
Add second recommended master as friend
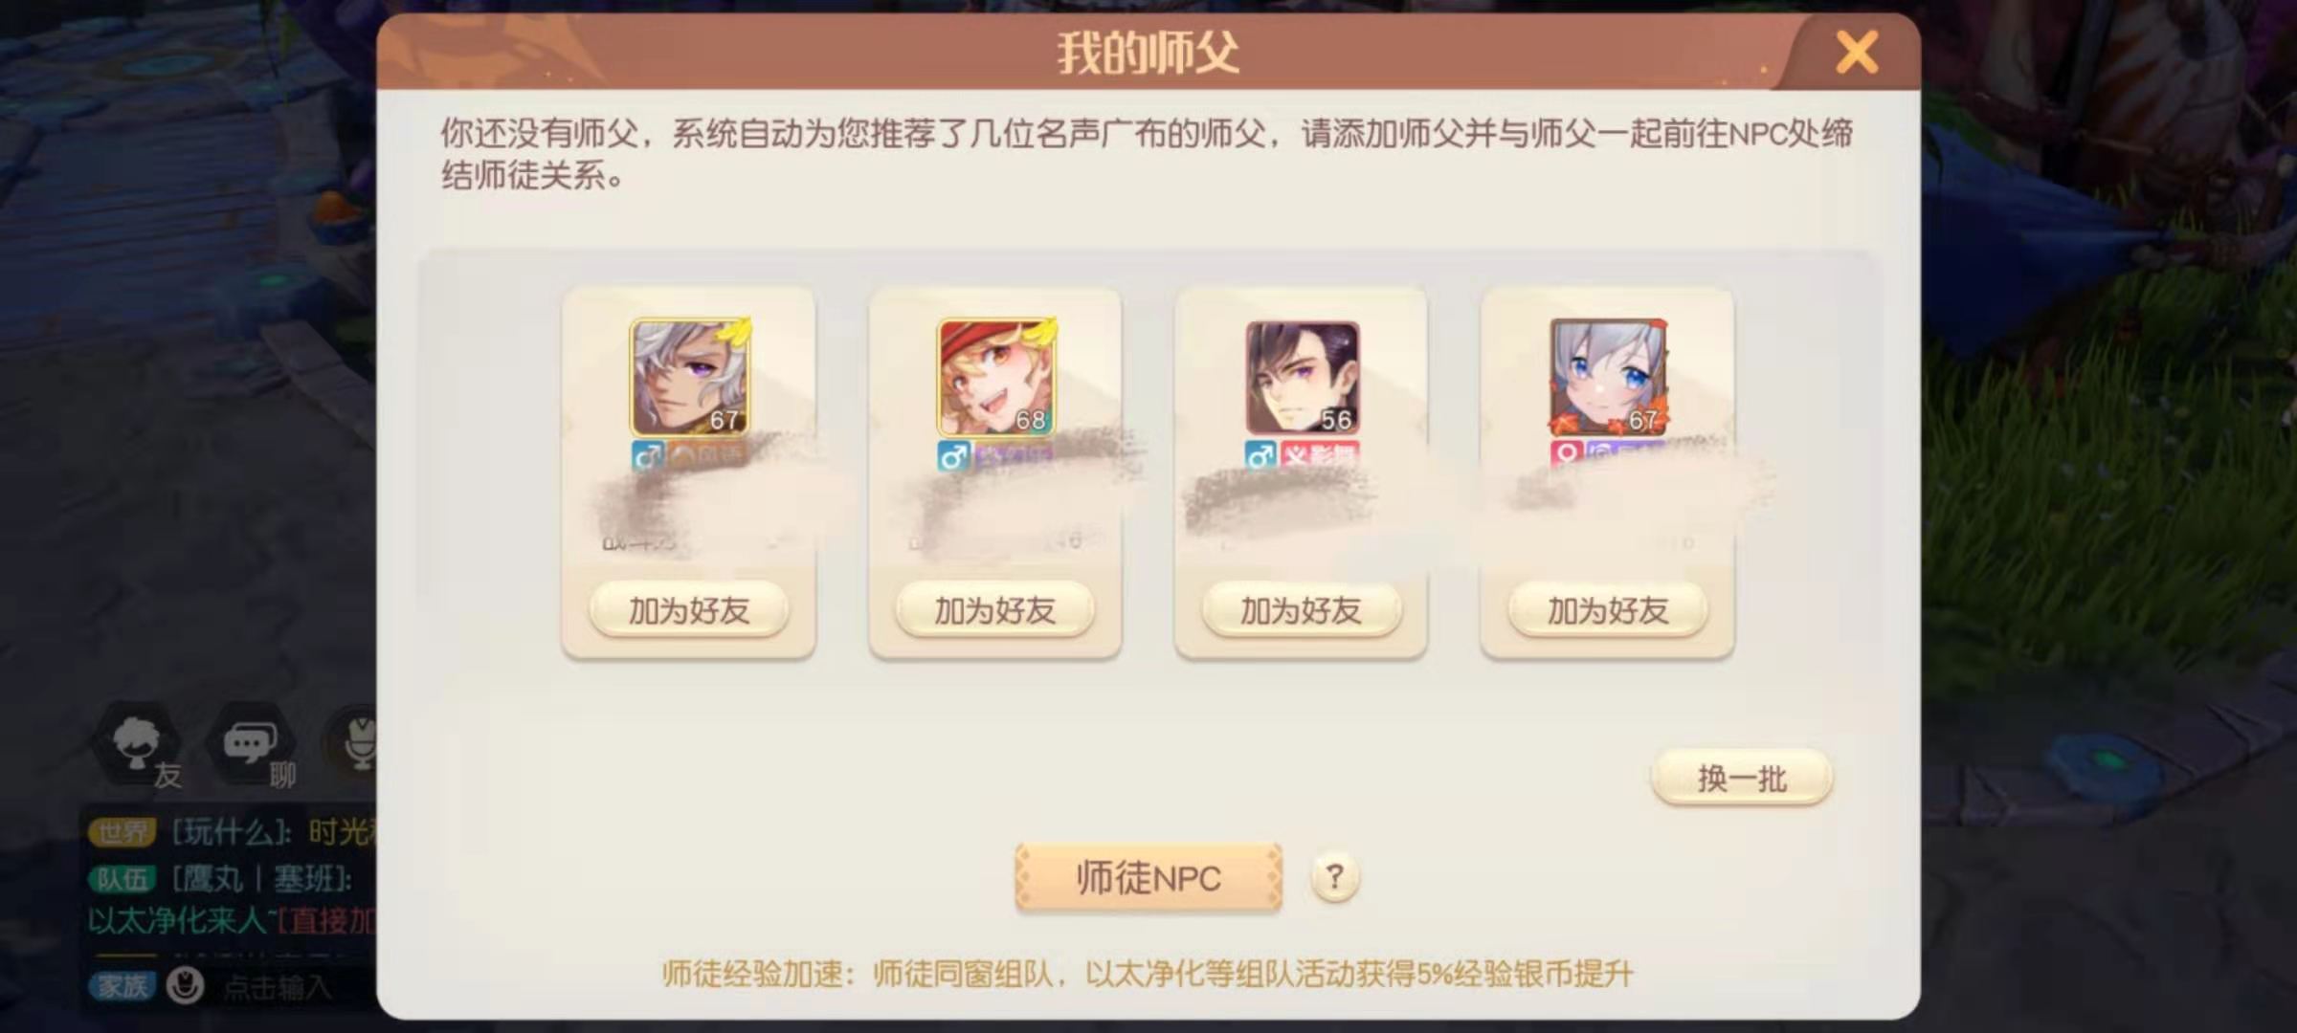click(x=995, y=609)
